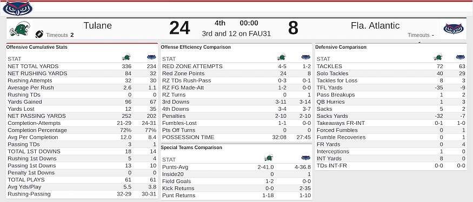The width and height of the screenshot is (473, 202).
Task: Click the FAU owl logo in top header
Action: (x=17, y=9)
